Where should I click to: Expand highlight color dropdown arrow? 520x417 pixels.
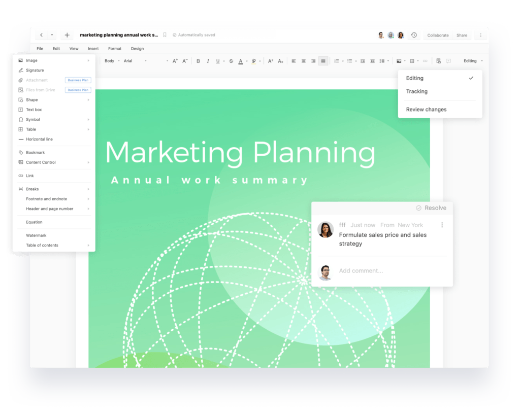[x=259, y=61]
